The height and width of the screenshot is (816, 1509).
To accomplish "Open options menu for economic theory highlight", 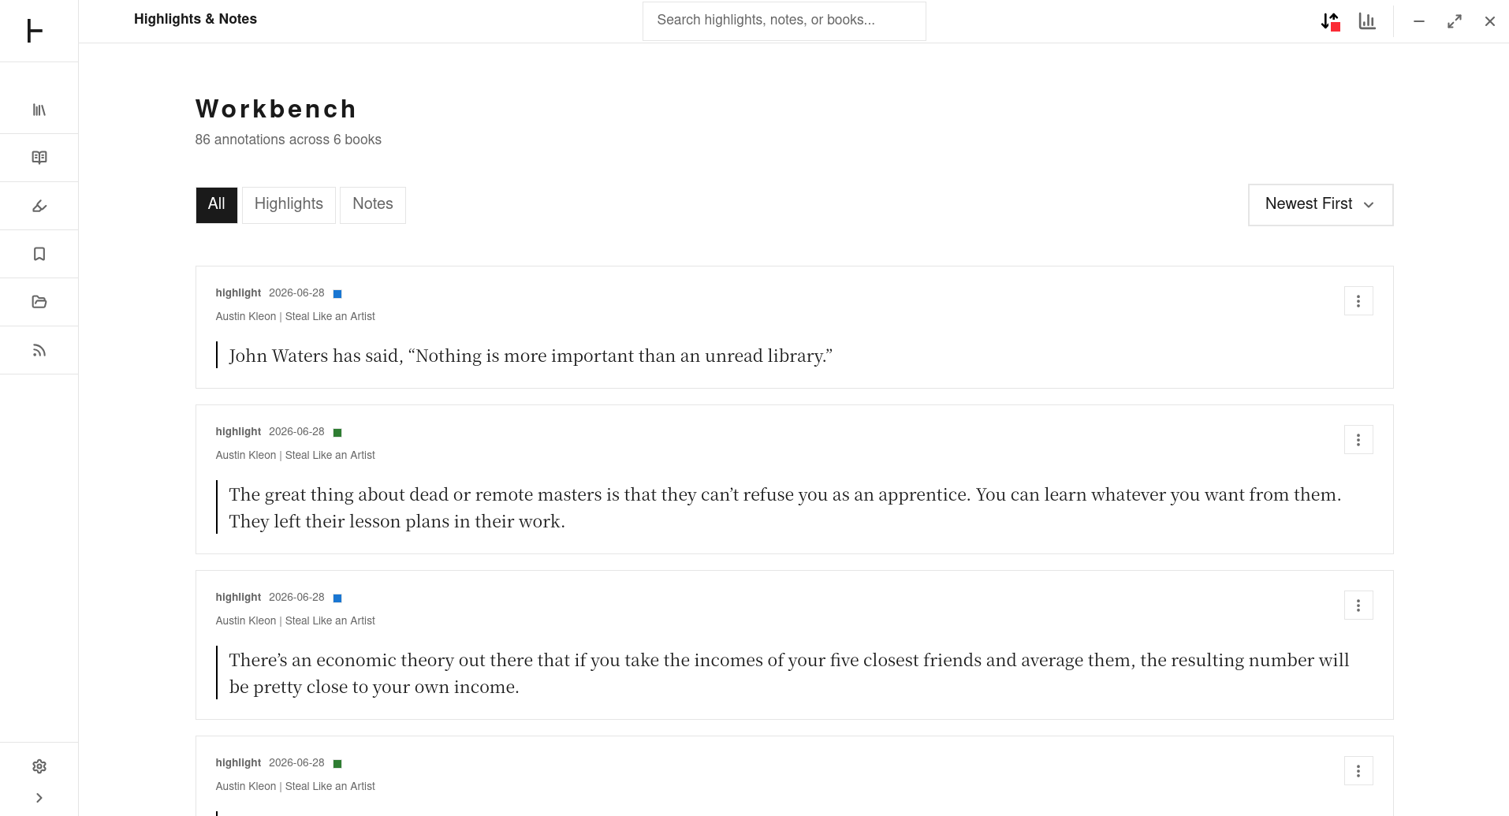I will [x=1358, y=605].
